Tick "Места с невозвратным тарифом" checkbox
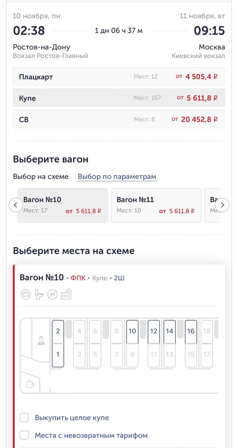Screen dimensions: 238x448 coord(25,435)
